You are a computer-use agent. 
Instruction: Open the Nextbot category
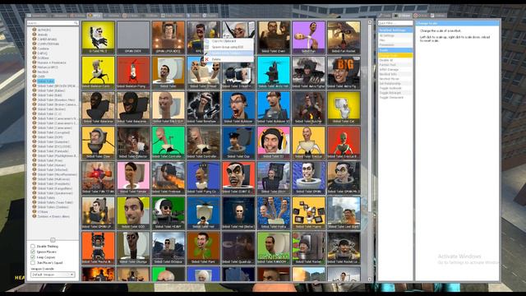pyautogui.click(x=43, y=72)
